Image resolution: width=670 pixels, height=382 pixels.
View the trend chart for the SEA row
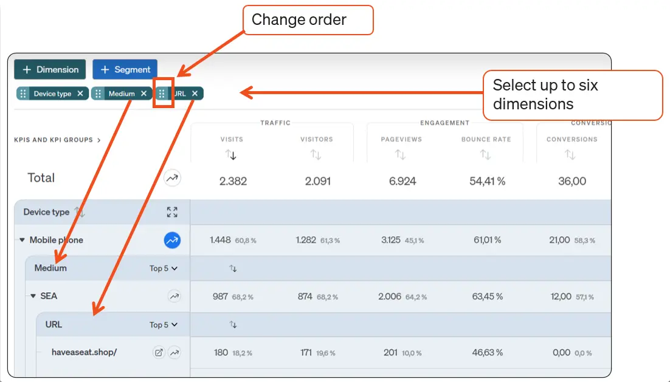pos(174,296)
